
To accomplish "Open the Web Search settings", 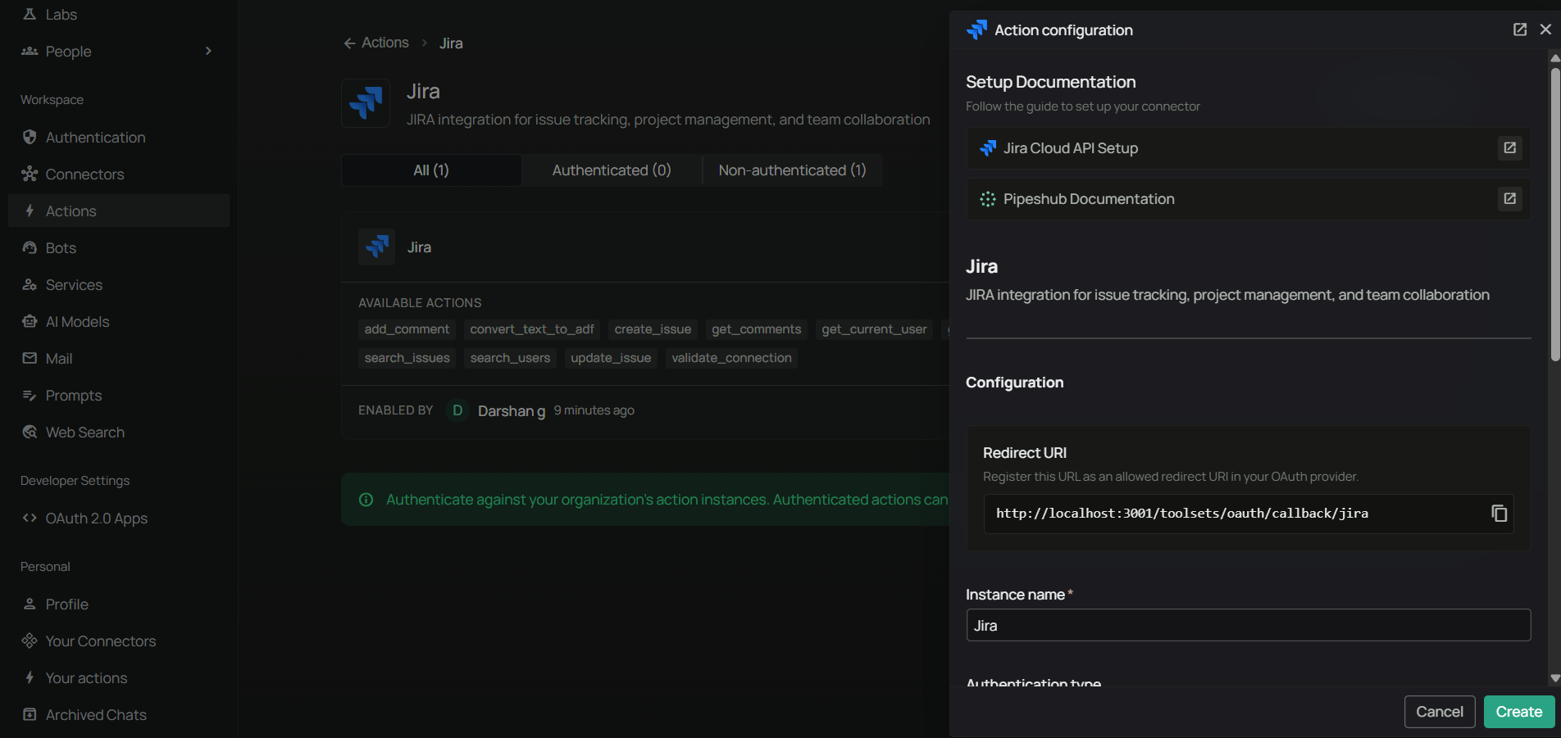I will (x=119, y=432).
